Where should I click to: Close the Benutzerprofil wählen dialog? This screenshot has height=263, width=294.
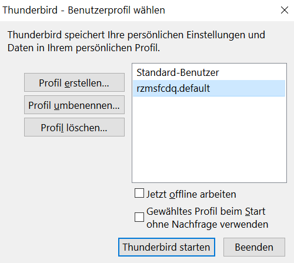[x=285, y=10]
